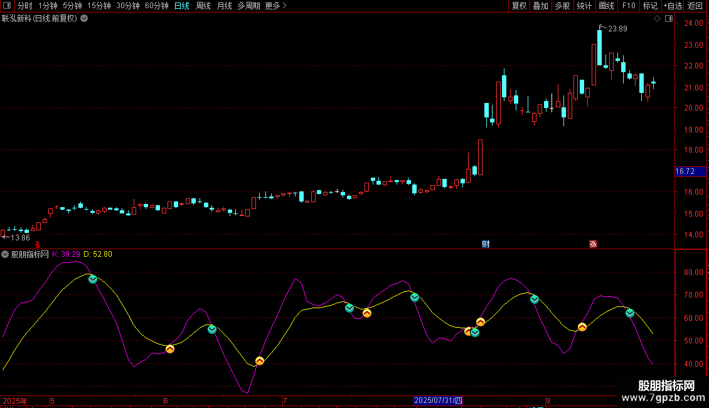
Task: Click 返回 to go back
Action: coord(695,6)
